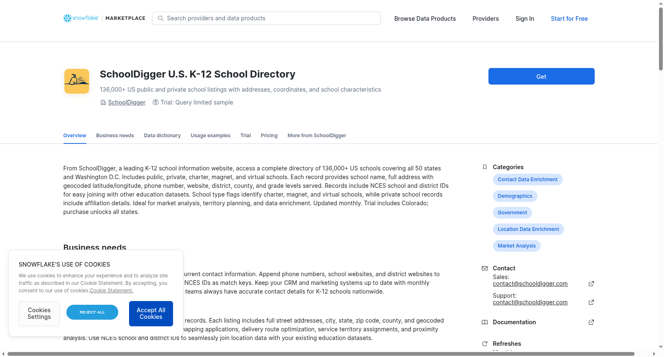Click the provider building icon beside SchoolDigger
This screenshot has height=357, width=664.
103,102
